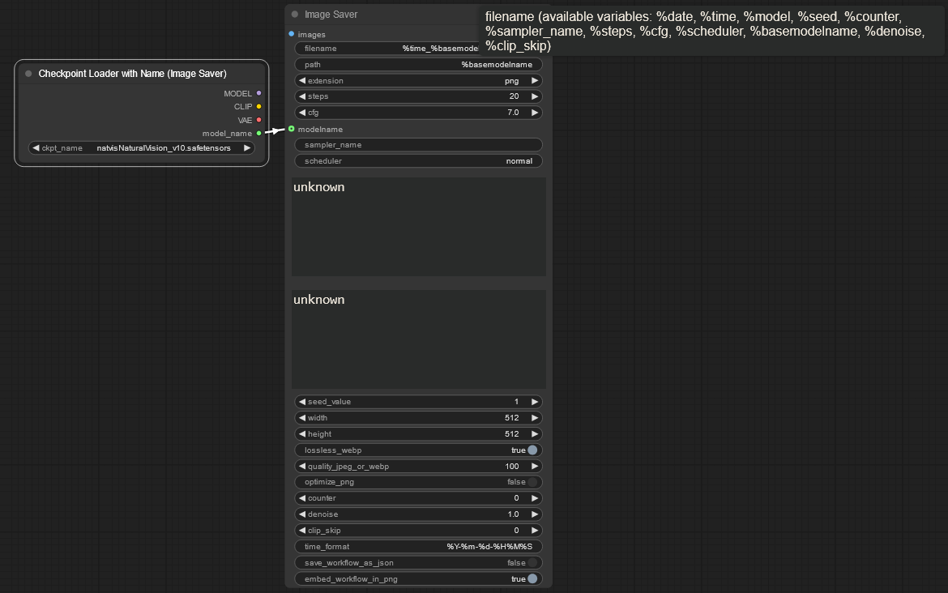
Task: Click the width value 512
Action: pyautogui.click(x=511, y=418)
